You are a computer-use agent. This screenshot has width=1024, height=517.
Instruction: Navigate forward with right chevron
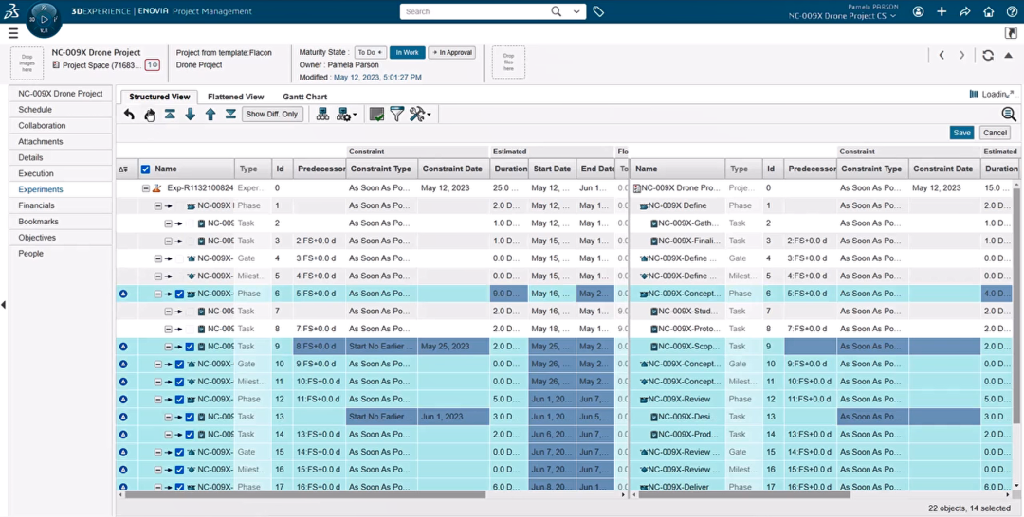[x=962, y=56]
